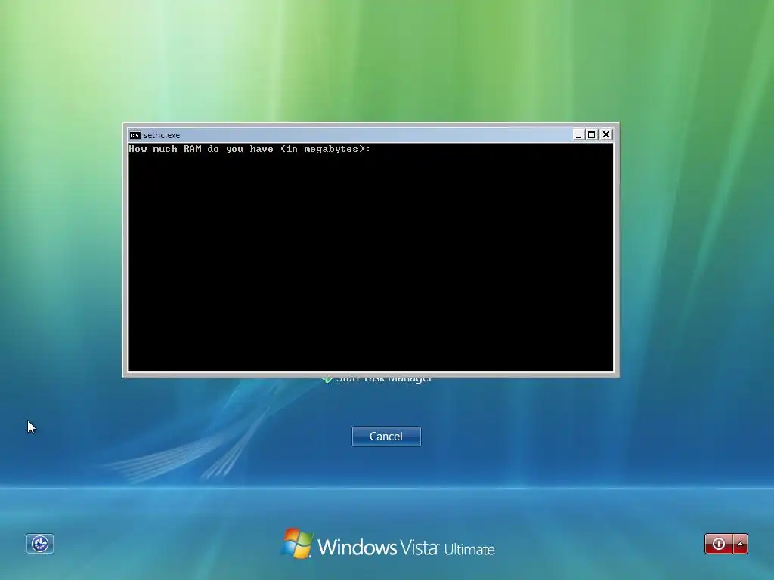This screenshot has height=580, width=774.
Task: Minimize the sethc.exe console window
Action: 578,134
